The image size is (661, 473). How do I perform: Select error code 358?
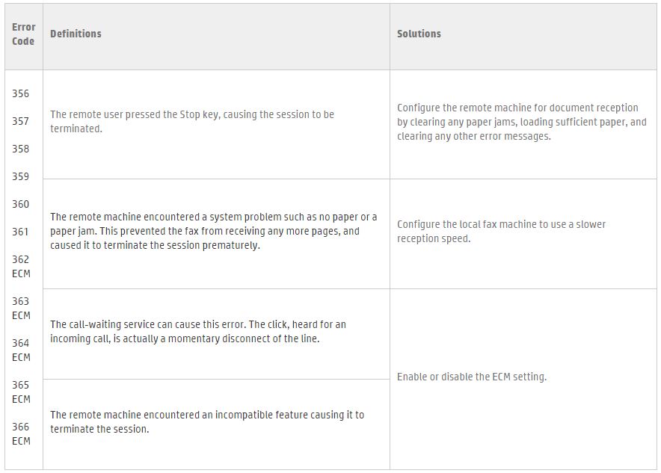(21, 149)
